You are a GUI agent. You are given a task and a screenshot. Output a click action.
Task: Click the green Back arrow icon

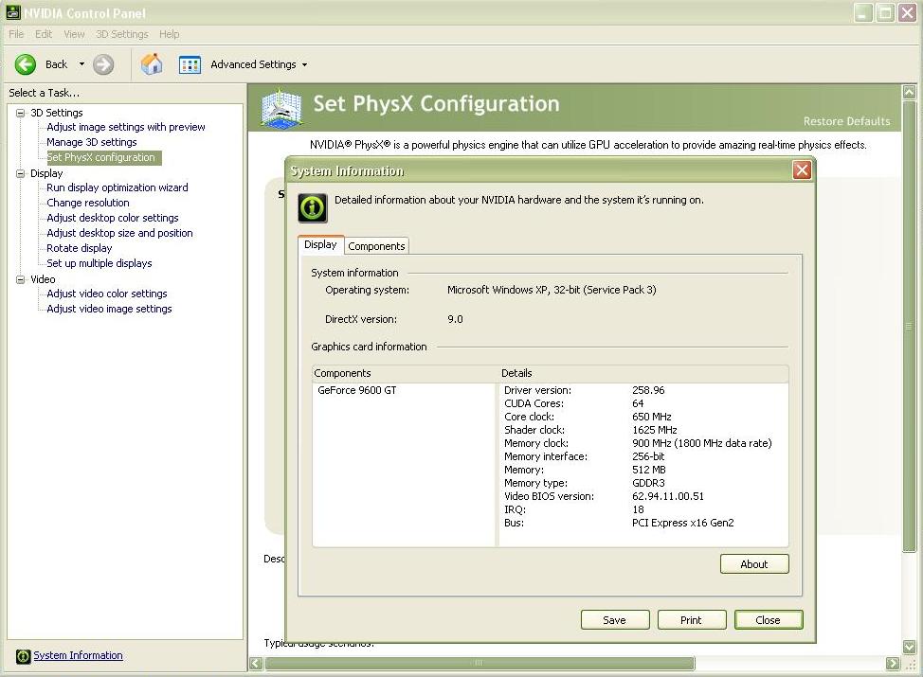click(x=26, y=64)
